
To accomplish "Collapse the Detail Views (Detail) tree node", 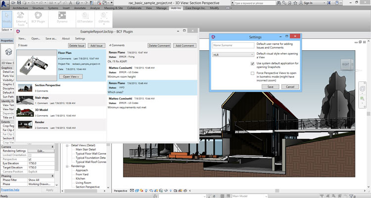I will point(67,145).
